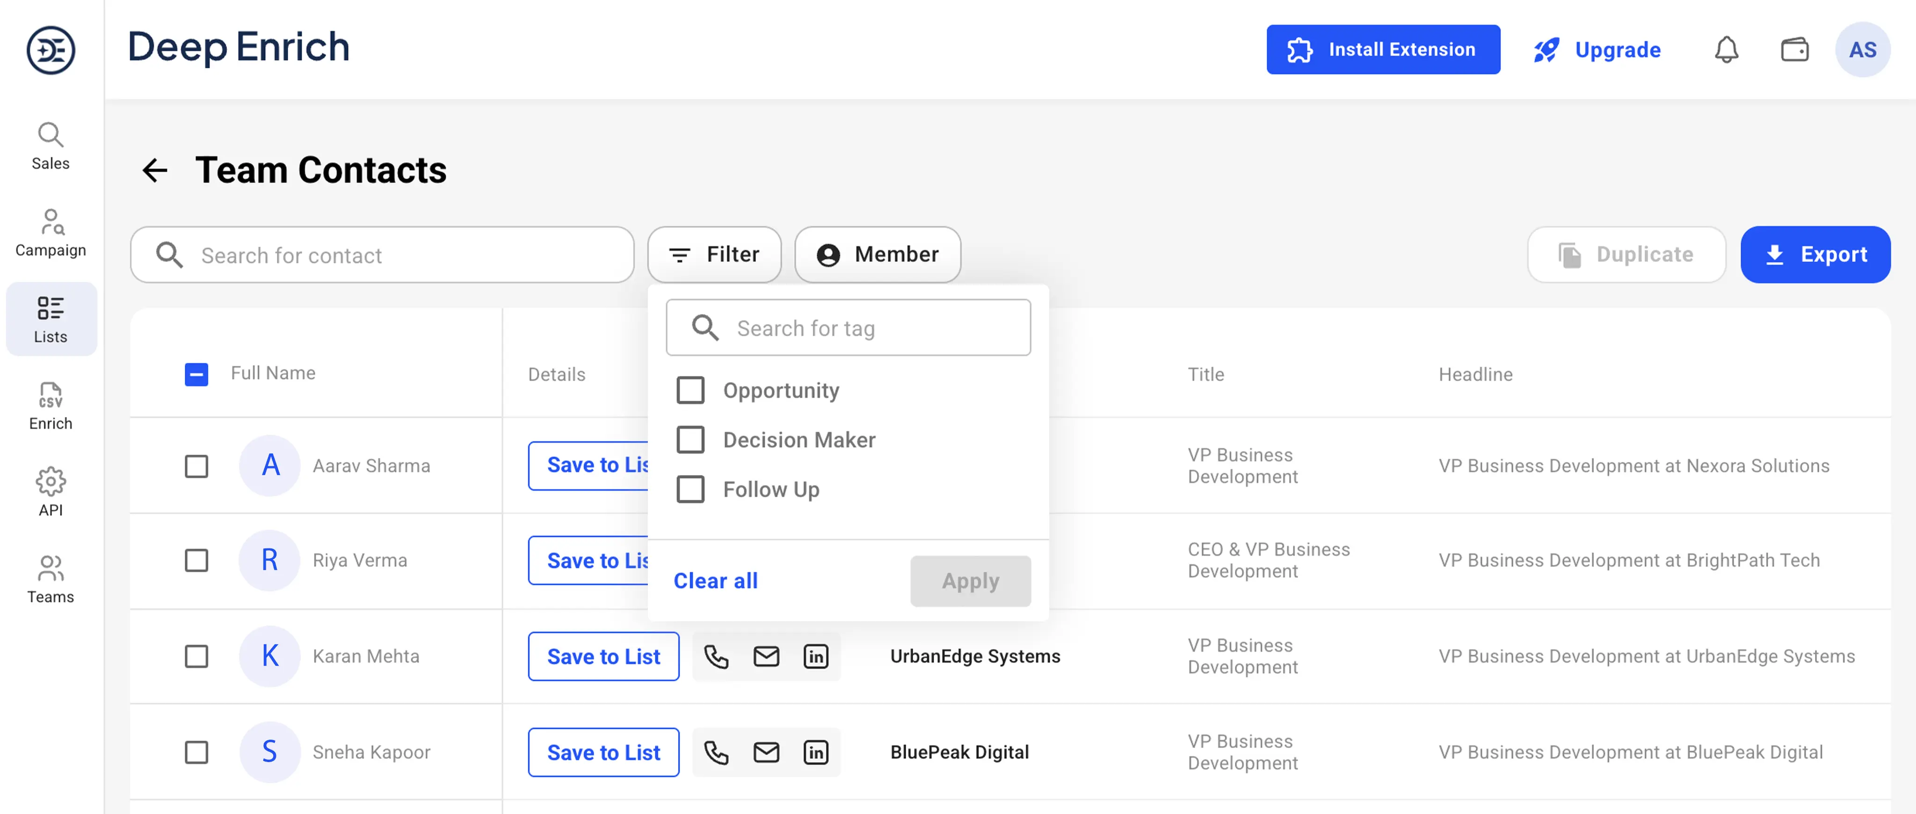This screenshot has width=1916, height=814.
Task: Select the Sneha Kapoor row checkbox
Action: [x=196, y=752]
